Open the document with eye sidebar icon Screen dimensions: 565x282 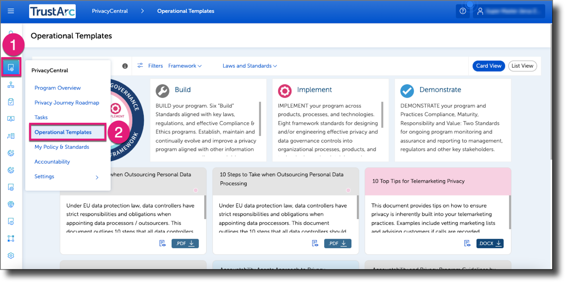pyautogui.click(x=11, y=187)
